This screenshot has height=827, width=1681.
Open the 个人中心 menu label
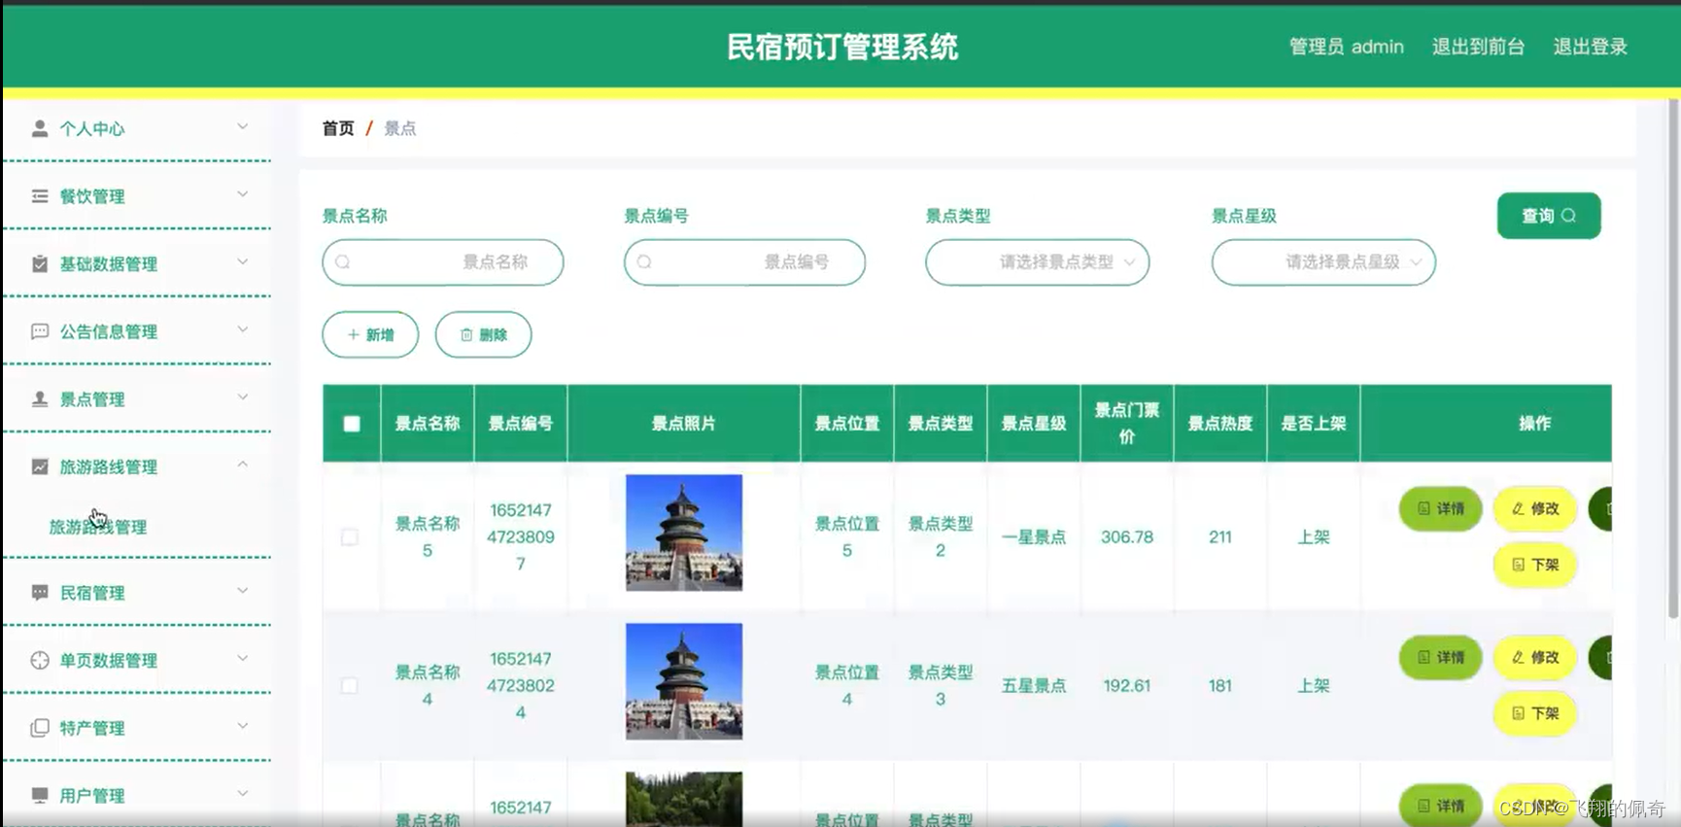click(x=92, y=128)
